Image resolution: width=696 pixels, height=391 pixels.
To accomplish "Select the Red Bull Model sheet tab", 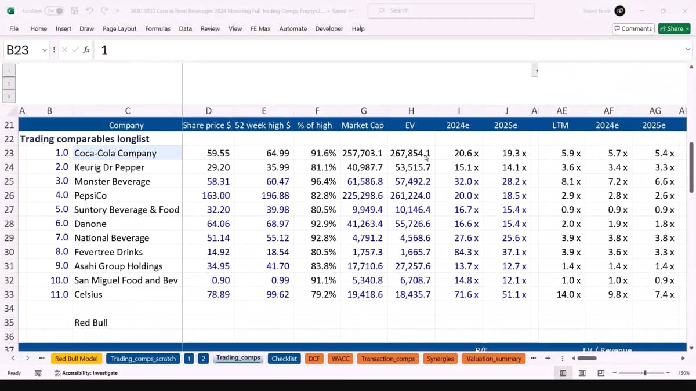I will coord(77,359).
